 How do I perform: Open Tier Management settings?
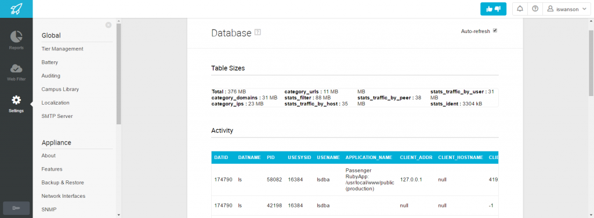tap(63, 49)
